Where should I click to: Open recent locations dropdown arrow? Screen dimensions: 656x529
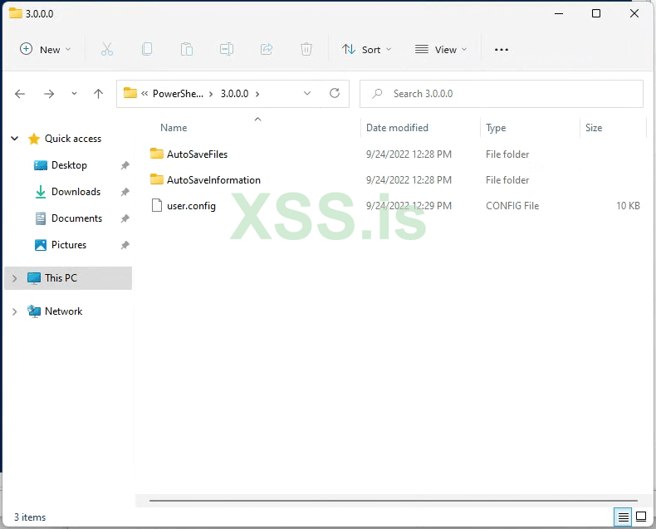pos(74,94)
